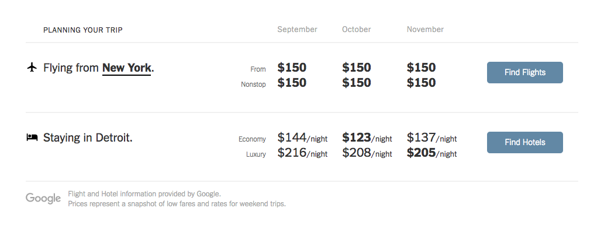Open the New York departure city selector

tap(126, 68)
